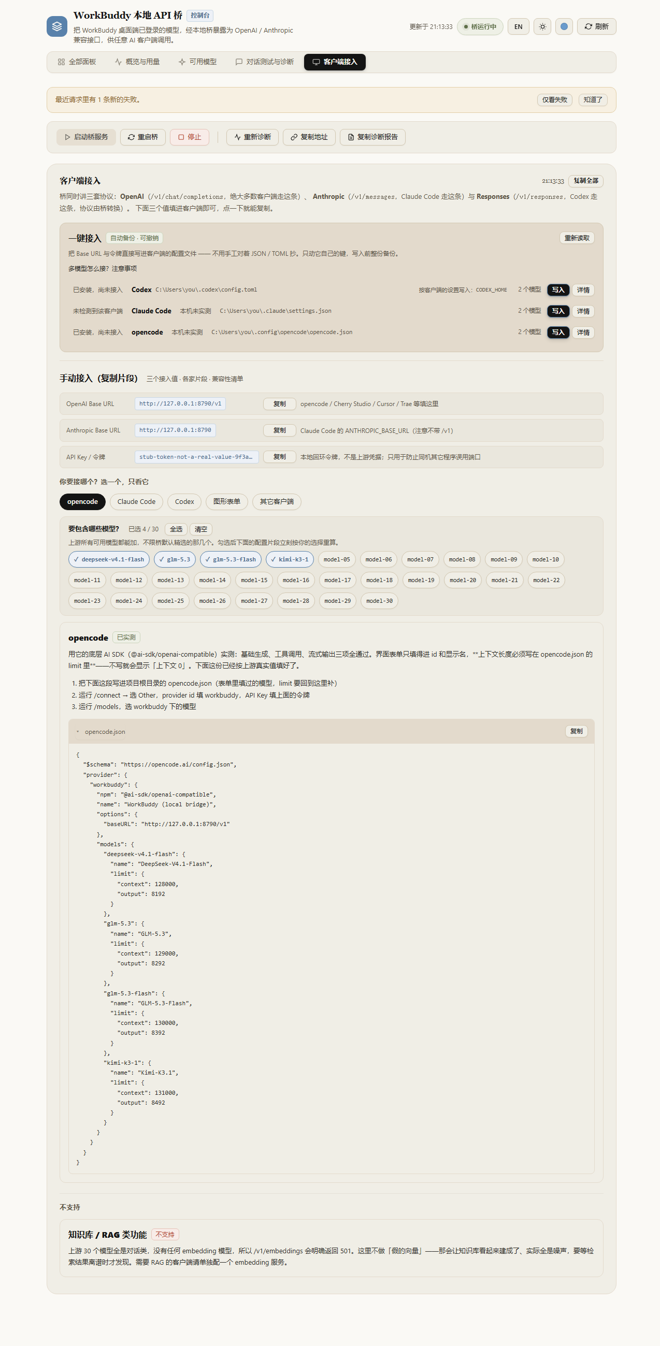
Task: Collapse the opencode.json code block triangle
Action: [78, 732]
